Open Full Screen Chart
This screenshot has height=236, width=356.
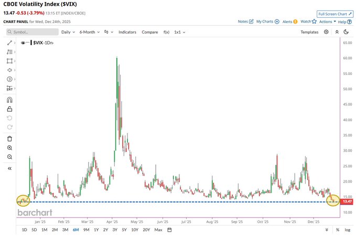click(x=335, y=14)
